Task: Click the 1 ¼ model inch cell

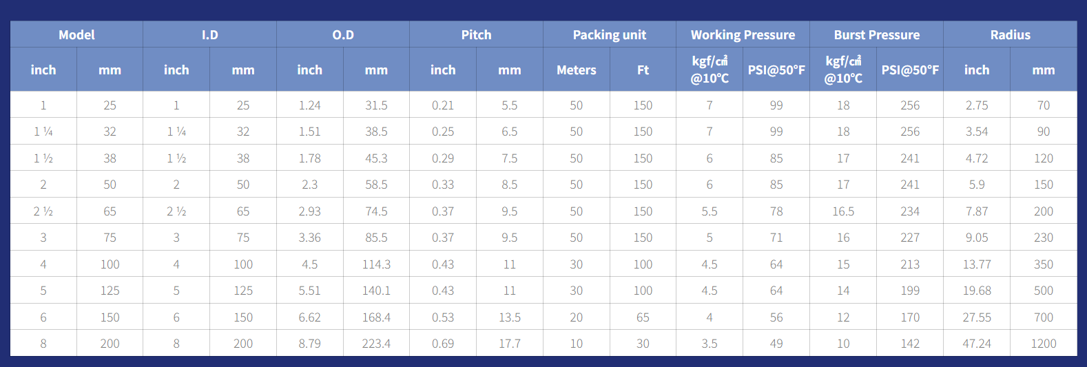Action: [x=43, y=132]
